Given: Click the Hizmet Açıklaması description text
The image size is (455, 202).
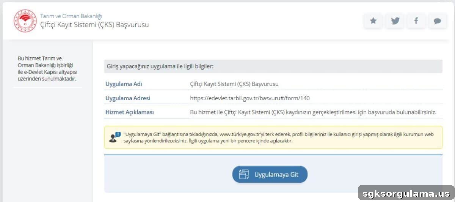Looking at the screenshot, I should point(313,112).
